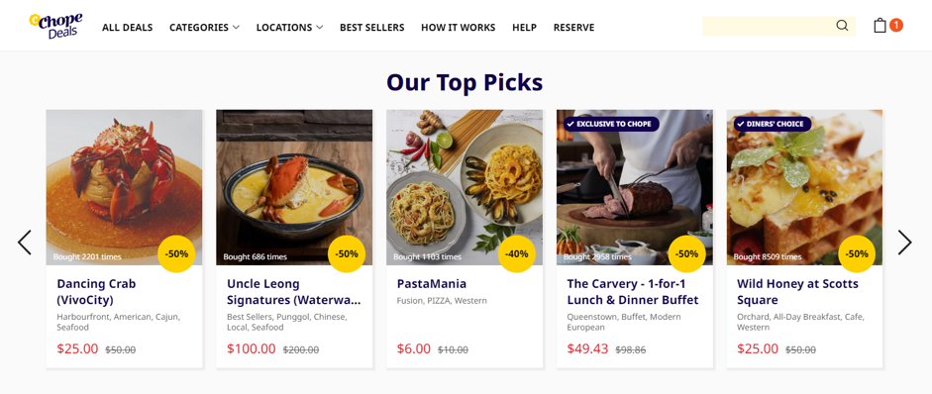Open the All Deals menu item
932x394 pixels.
(127, 28)
